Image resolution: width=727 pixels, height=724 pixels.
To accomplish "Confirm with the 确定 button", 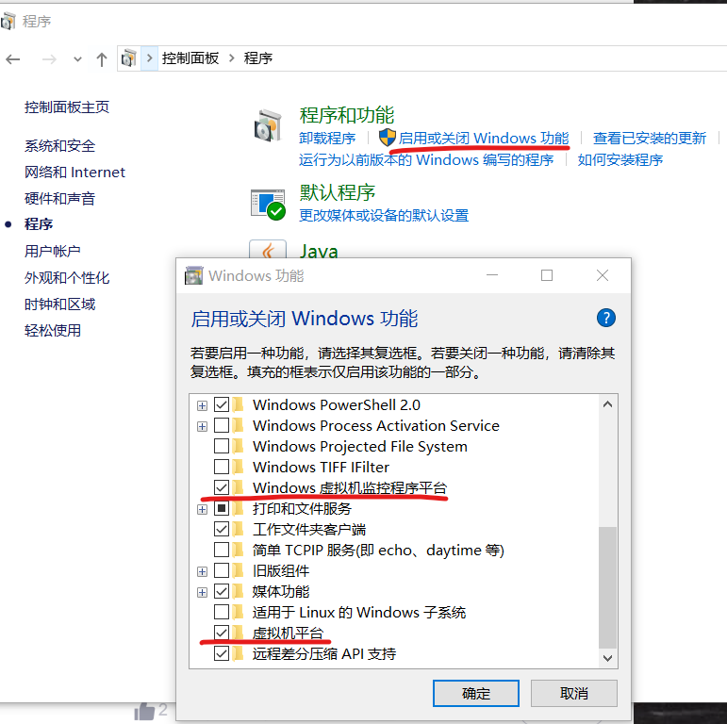I will [475, 693].
